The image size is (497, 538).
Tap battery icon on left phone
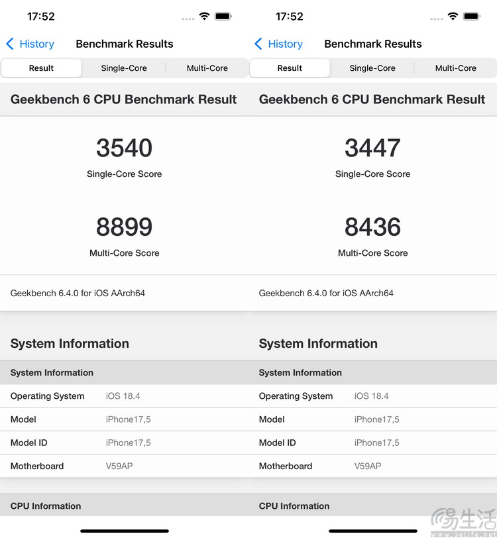click(223, 16)
